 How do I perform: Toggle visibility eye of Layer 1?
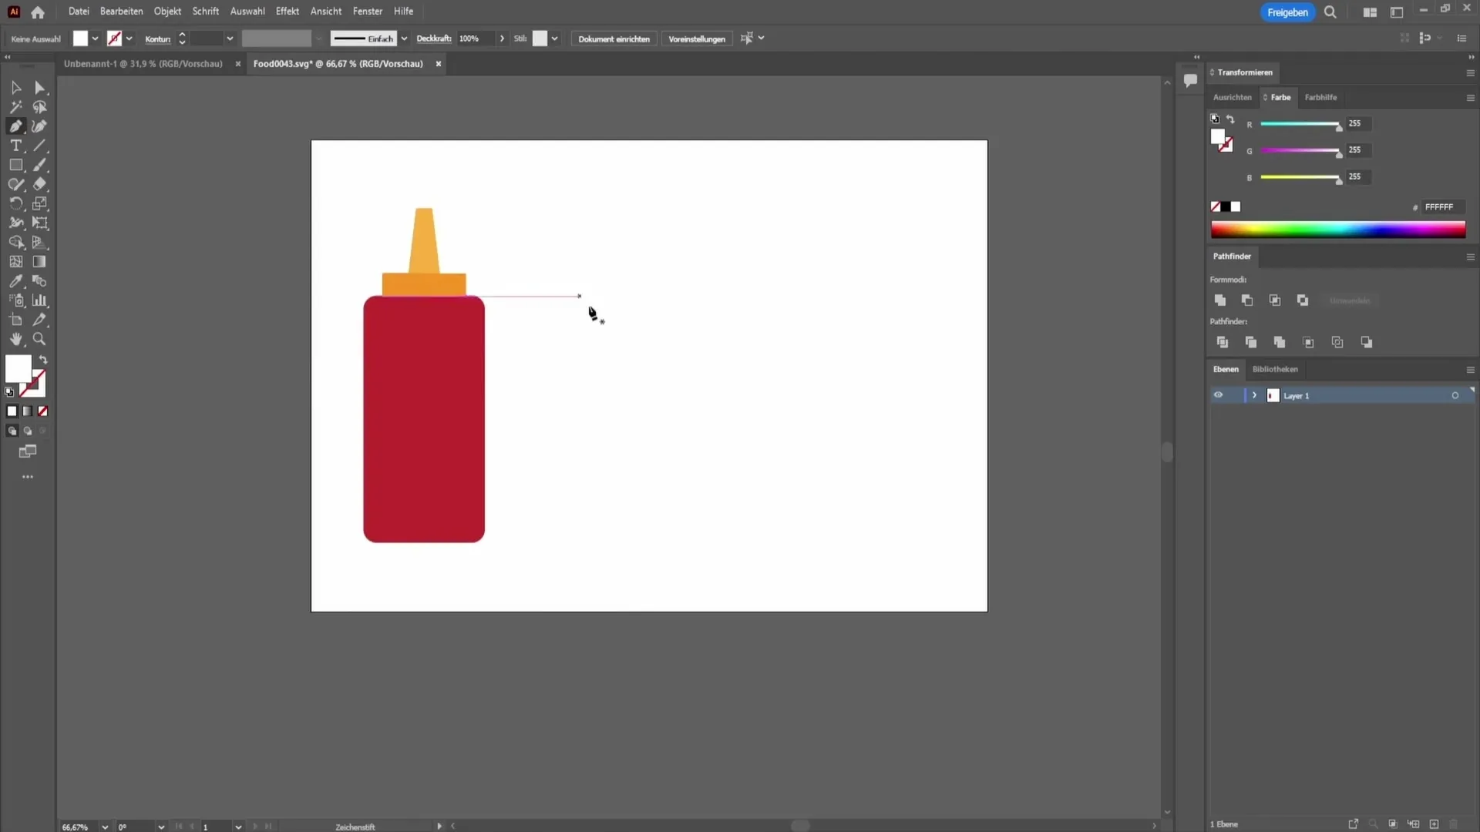tap(1218, 395)
